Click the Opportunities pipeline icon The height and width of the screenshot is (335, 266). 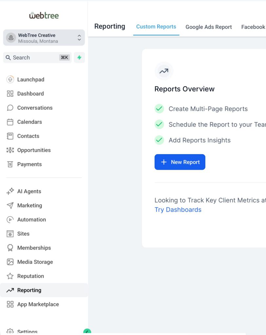10,150
